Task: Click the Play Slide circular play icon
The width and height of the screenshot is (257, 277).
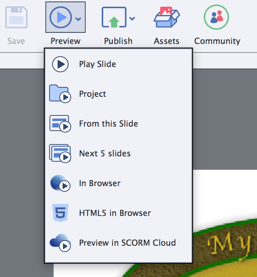Action: pyautogui.click(x=60, y=64)
